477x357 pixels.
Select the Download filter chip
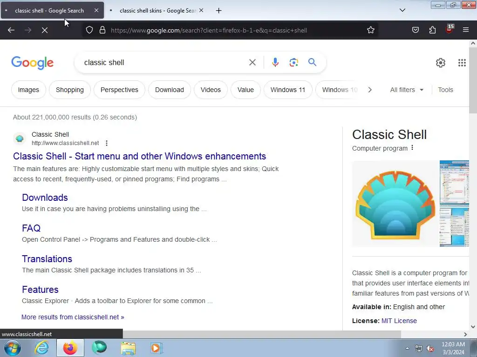tap(170, 90)
